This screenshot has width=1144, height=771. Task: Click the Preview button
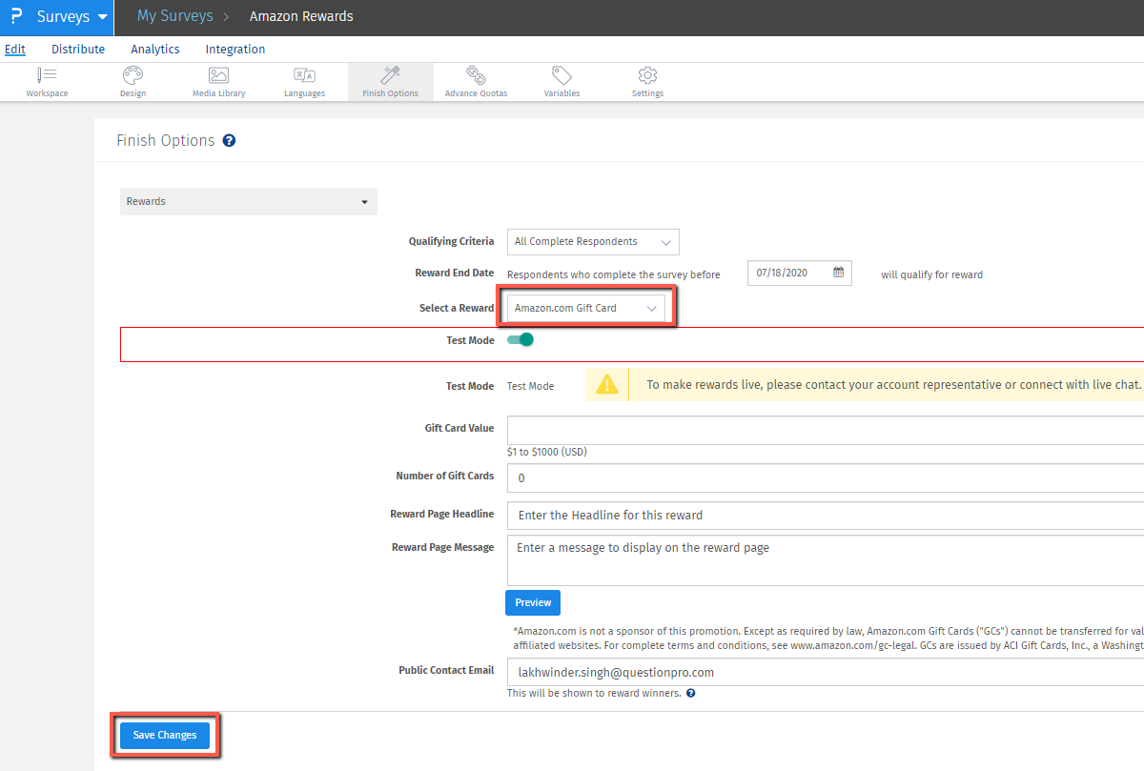coord(533,602)
